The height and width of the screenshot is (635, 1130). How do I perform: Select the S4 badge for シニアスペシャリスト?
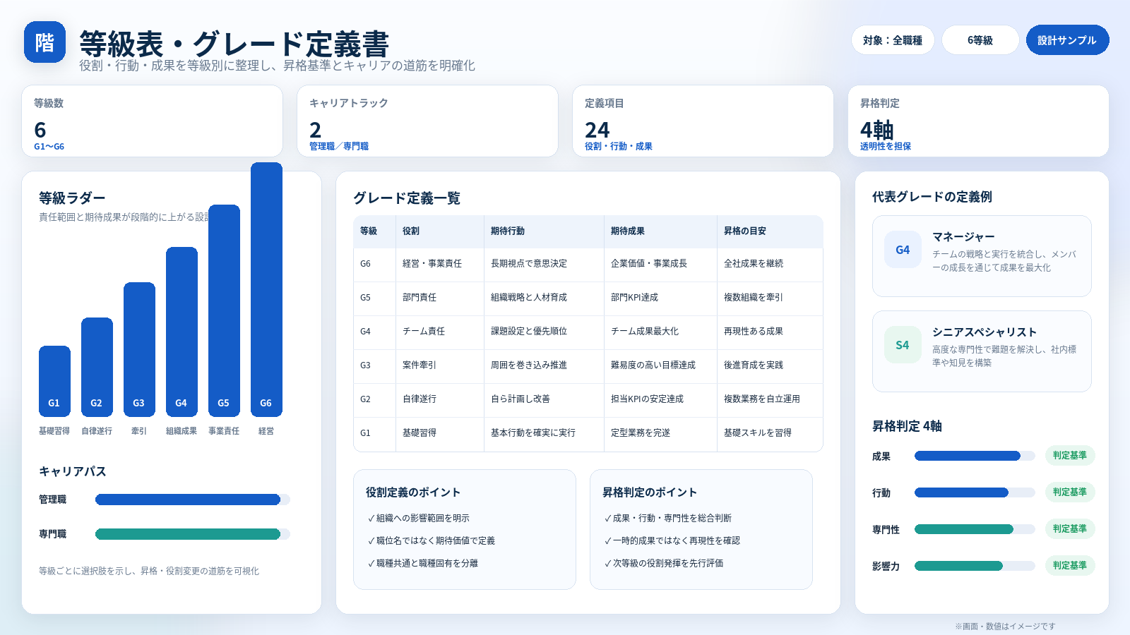pyautogui.click(x=903, y=345)
